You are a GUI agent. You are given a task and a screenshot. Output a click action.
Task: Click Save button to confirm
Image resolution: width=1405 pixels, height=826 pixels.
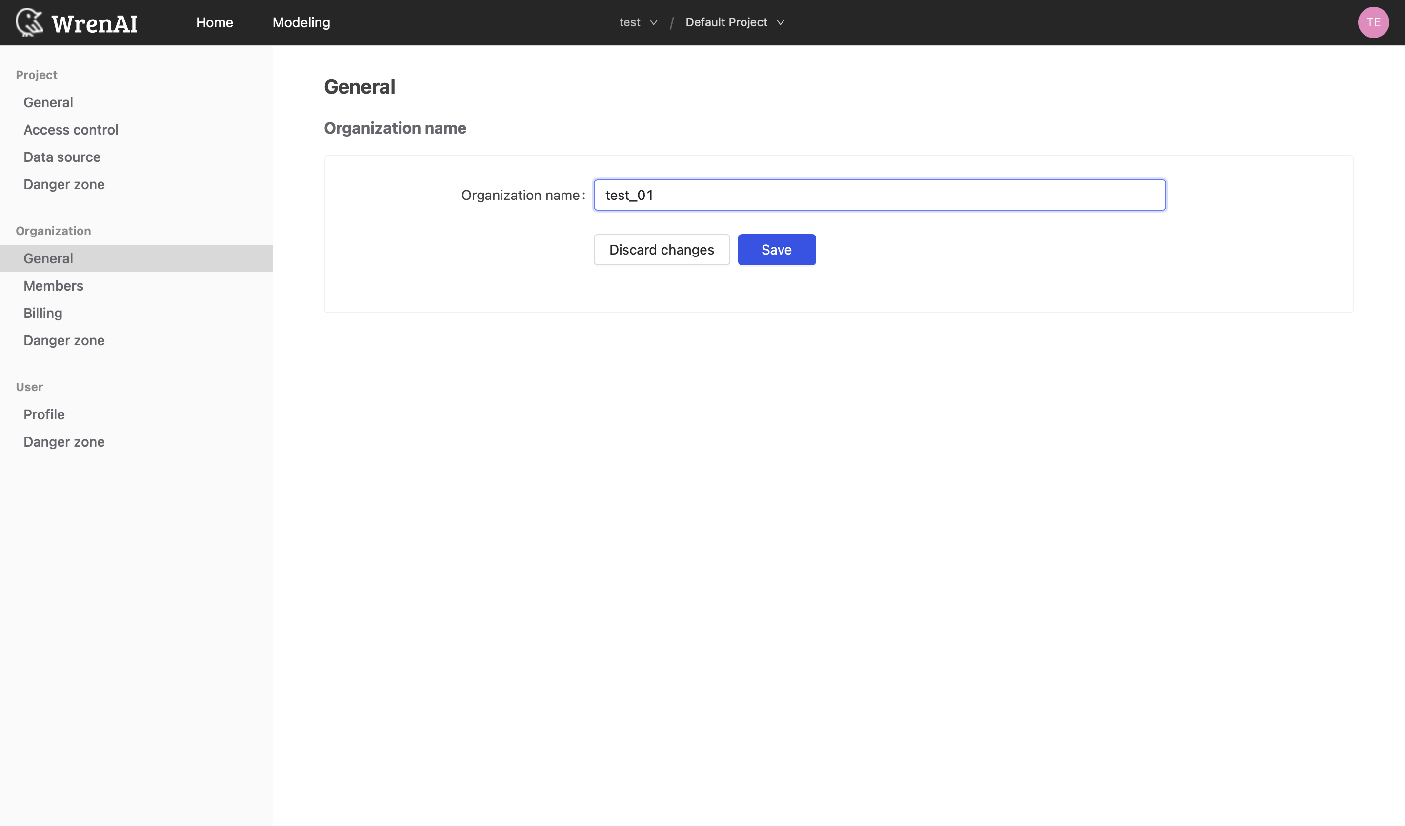(x=777, y=249)
